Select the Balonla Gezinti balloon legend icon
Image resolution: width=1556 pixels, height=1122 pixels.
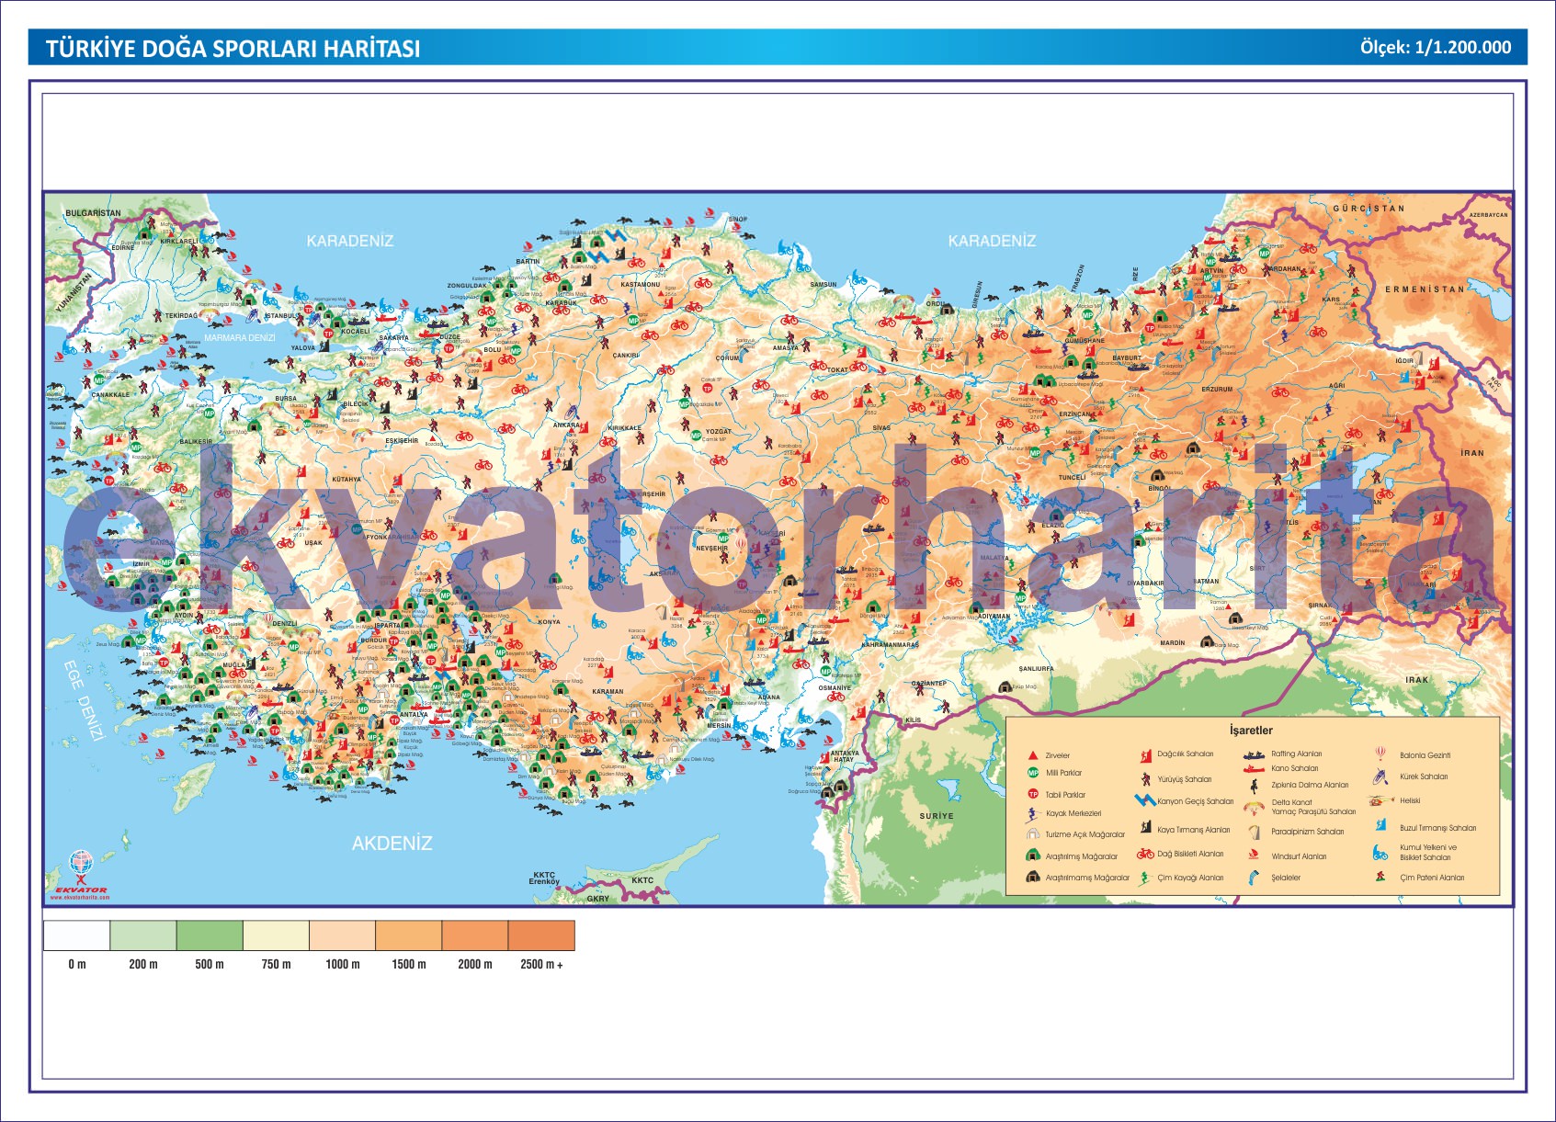pyautogui.click(x=1380, y=754)
